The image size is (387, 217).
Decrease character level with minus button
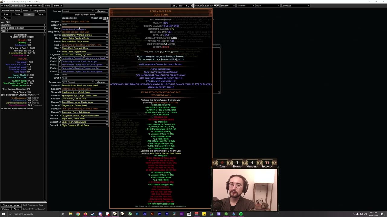(x=218, y=5)
